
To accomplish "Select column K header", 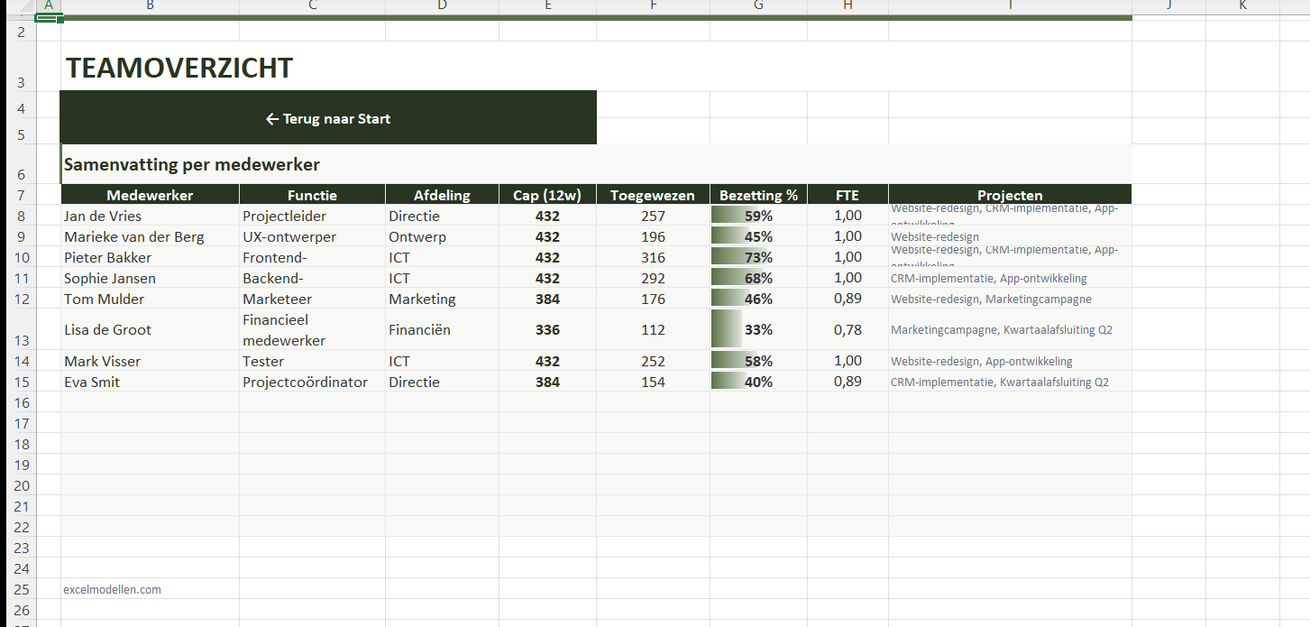I will pyautogui.click(x=1242, y=5).
